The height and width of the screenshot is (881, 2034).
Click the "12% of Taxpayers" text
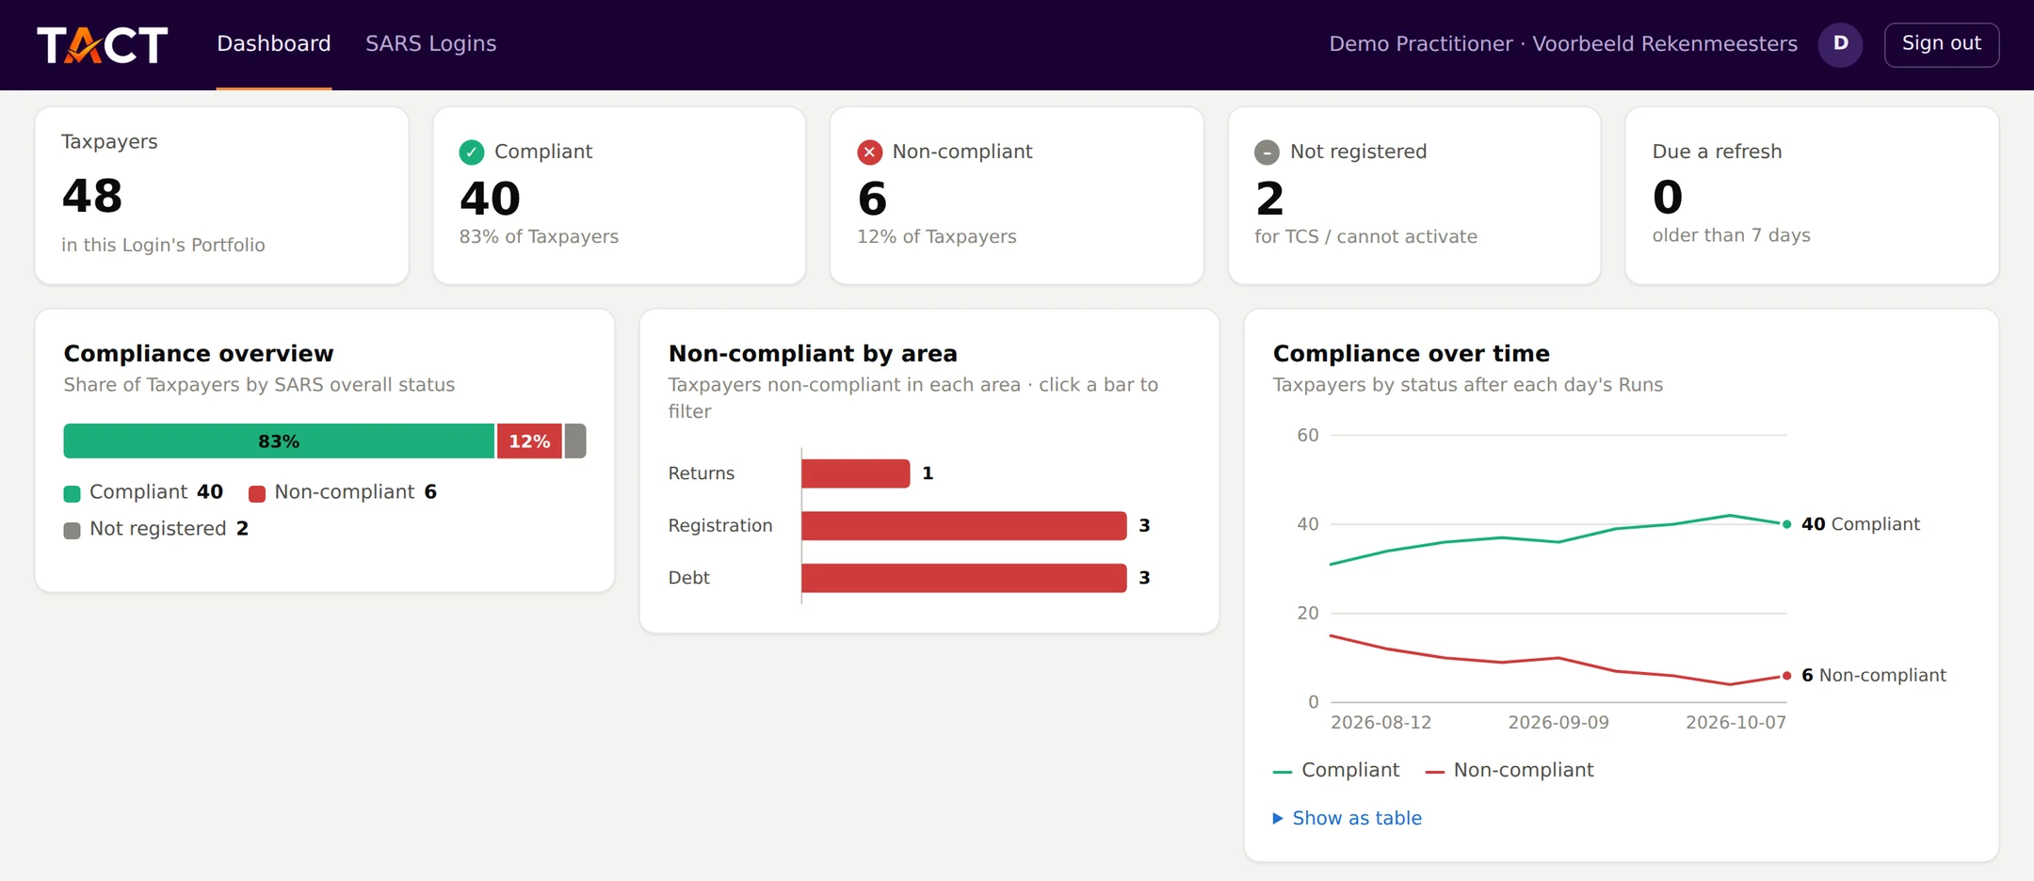click(937, 237)
